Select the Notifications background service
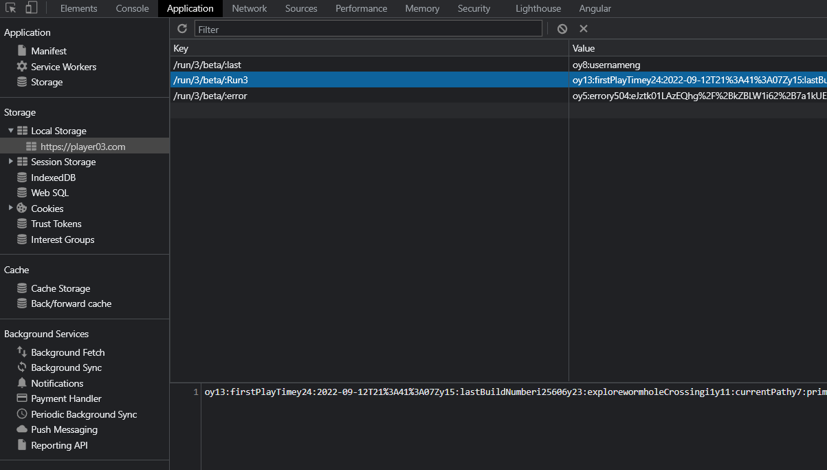The image size is (827, 470). click(x=58, y=383)
